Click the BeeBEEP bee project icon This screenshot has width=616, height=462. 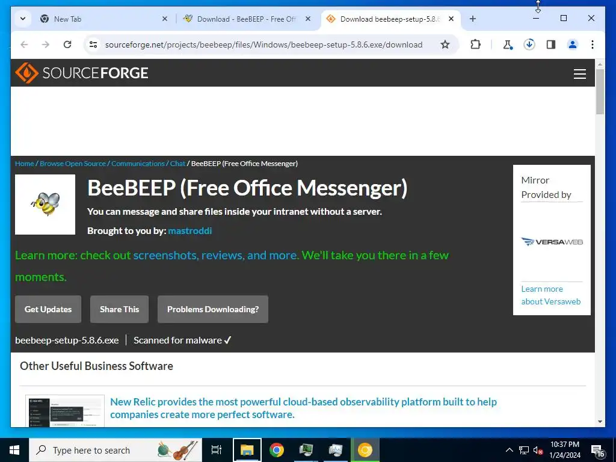pyautogui.click(x=45, y=205)
